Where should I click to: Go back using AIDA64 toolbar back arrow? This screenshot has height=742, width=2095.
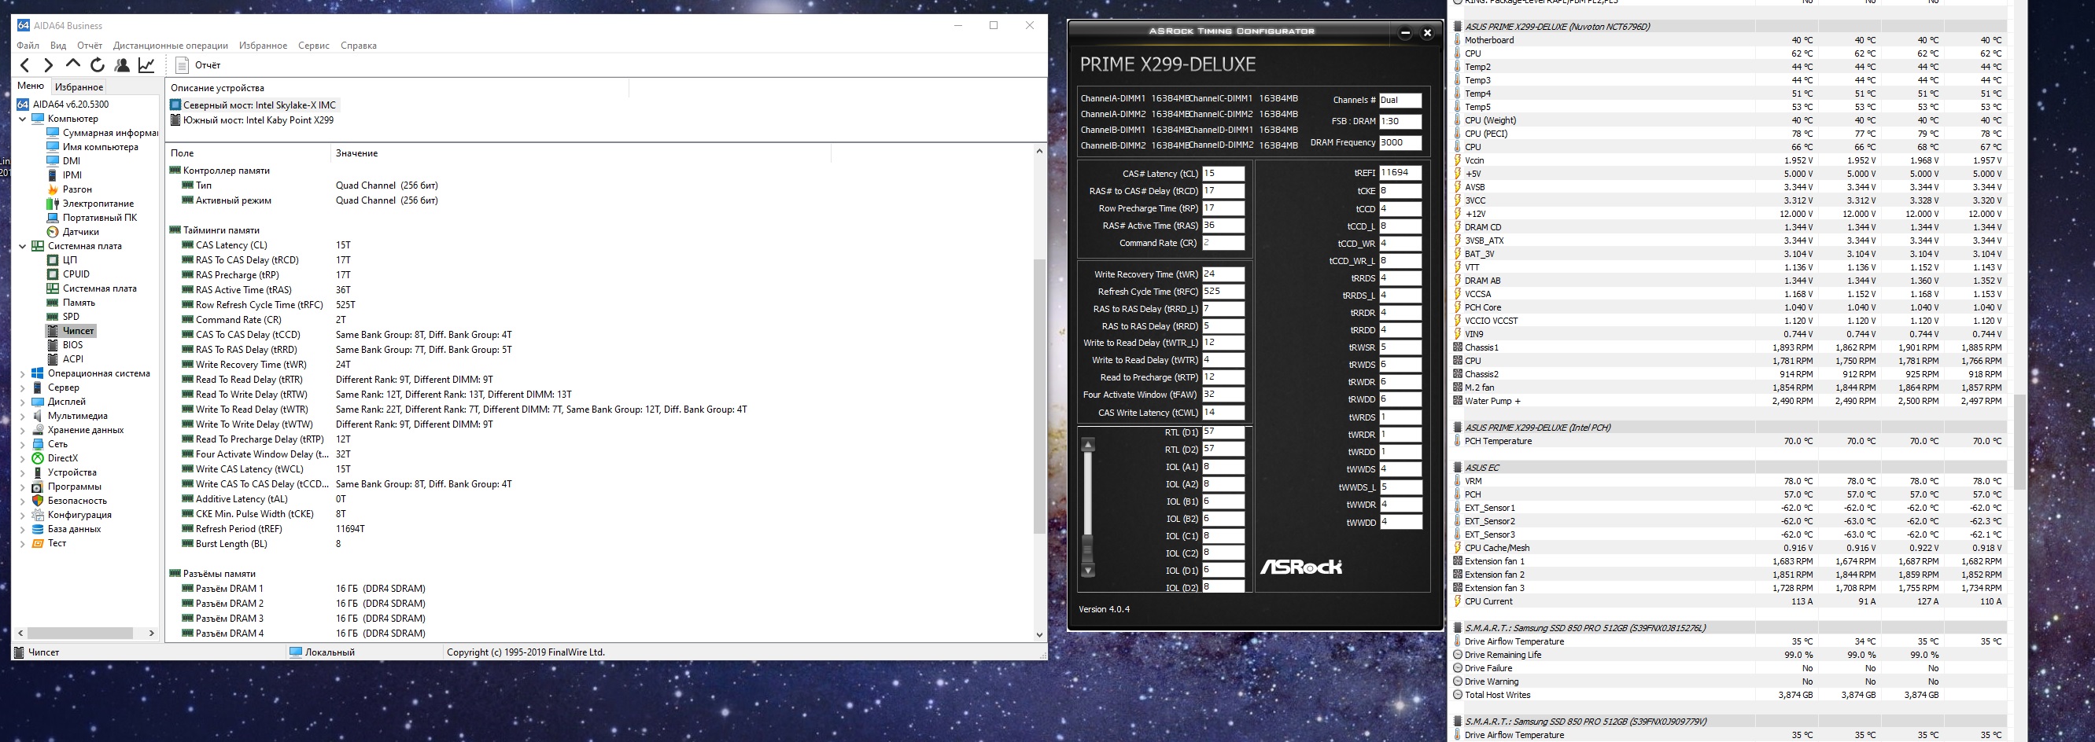coord(25,65)
